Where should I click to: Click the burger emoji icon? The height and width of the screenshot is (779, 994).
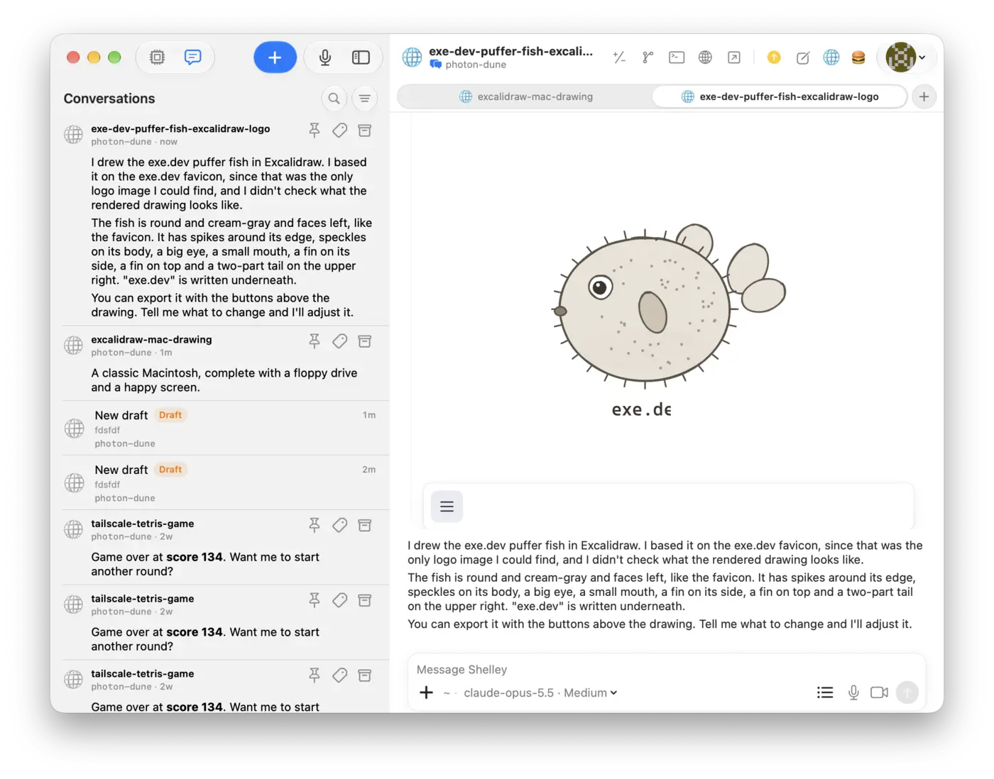click(858, 57)
